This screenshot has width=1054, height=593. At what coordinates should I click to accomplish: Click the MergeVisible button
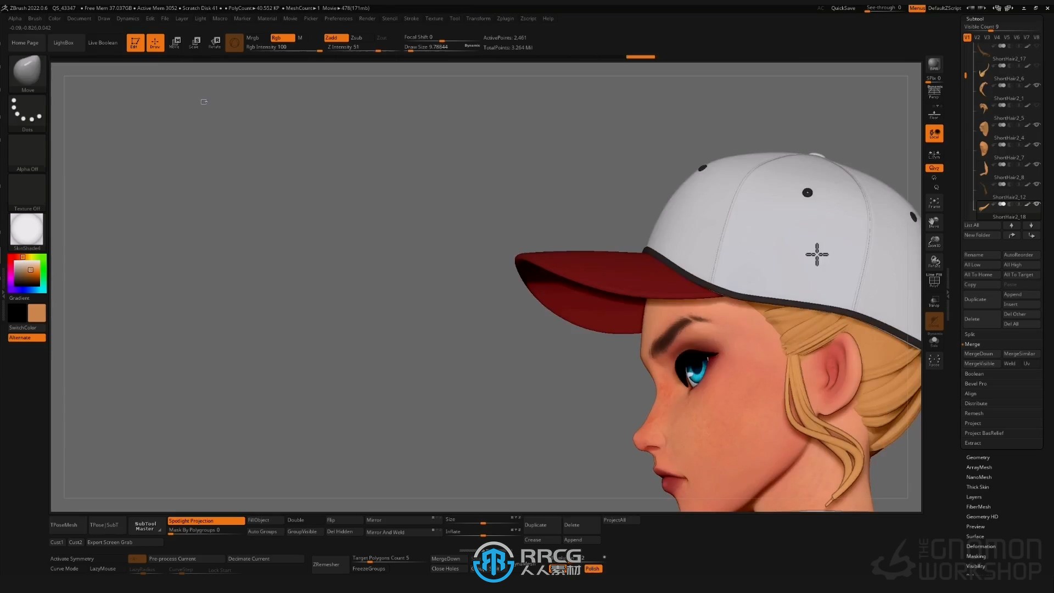pyautogui.click(x=982, y=363)
